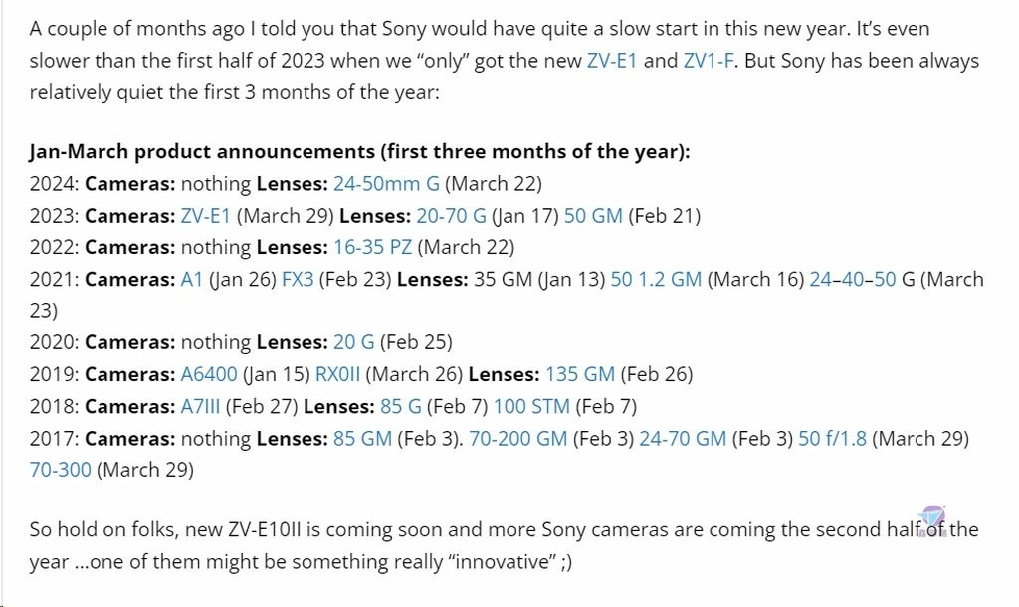Viewport: 1019px width, 607px height.
Task: Open the ZV-E1 link in the 2023 row
Action: pyautogui.click(x=205, y=216)
